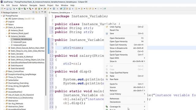Click the Open Type toolbar icon

point(45,9)
